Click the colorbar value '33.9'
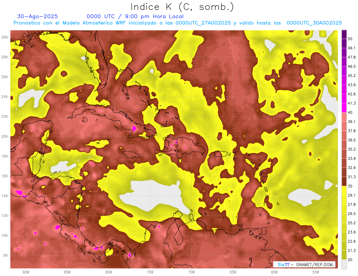Screen dimensions: 358x276 click(x=352, y=158)
